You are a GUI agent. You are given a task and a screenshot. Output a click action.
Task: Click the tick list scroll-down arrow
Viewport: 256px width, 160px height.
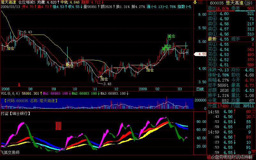coord(253,153)
